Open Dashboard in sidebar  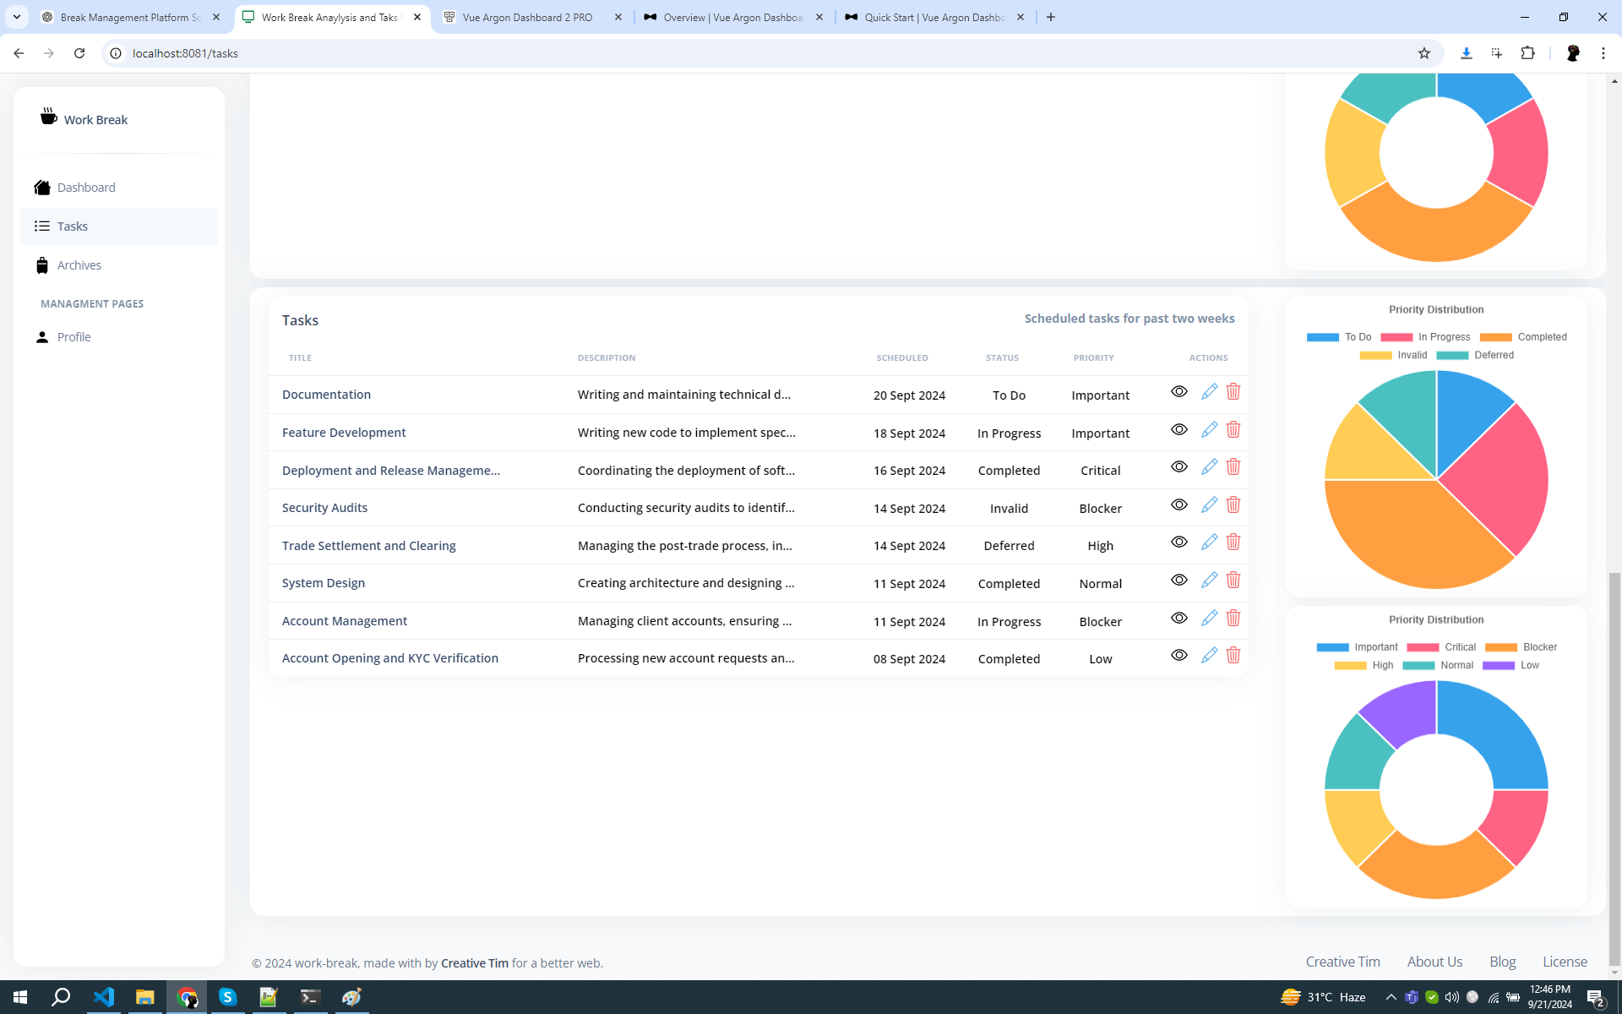coord(119,188)
